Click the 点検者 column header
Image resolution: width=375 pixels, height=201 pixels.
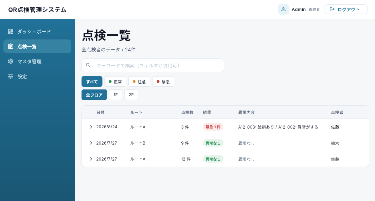[337, 112]
